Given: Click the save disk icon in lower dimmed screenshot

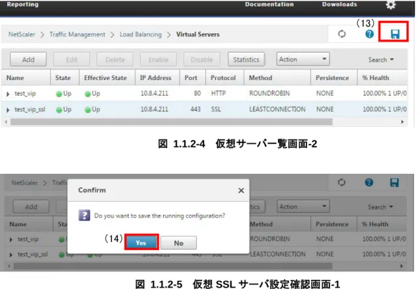Looking at the screenshot, I should pyautogui.click(x=395, y=182).
